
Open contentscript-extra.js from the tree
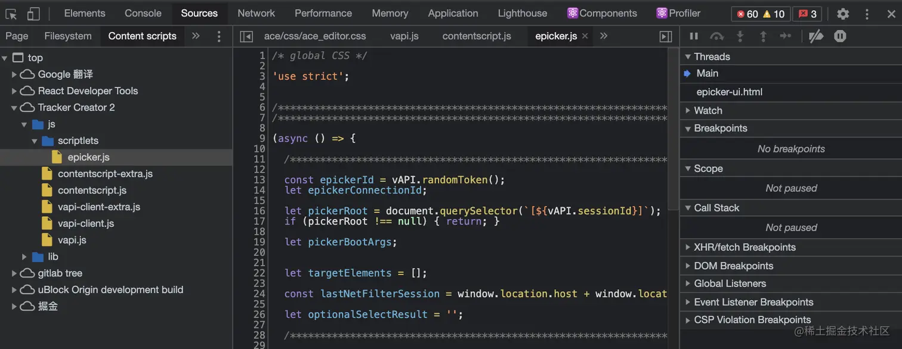[105, 174]
